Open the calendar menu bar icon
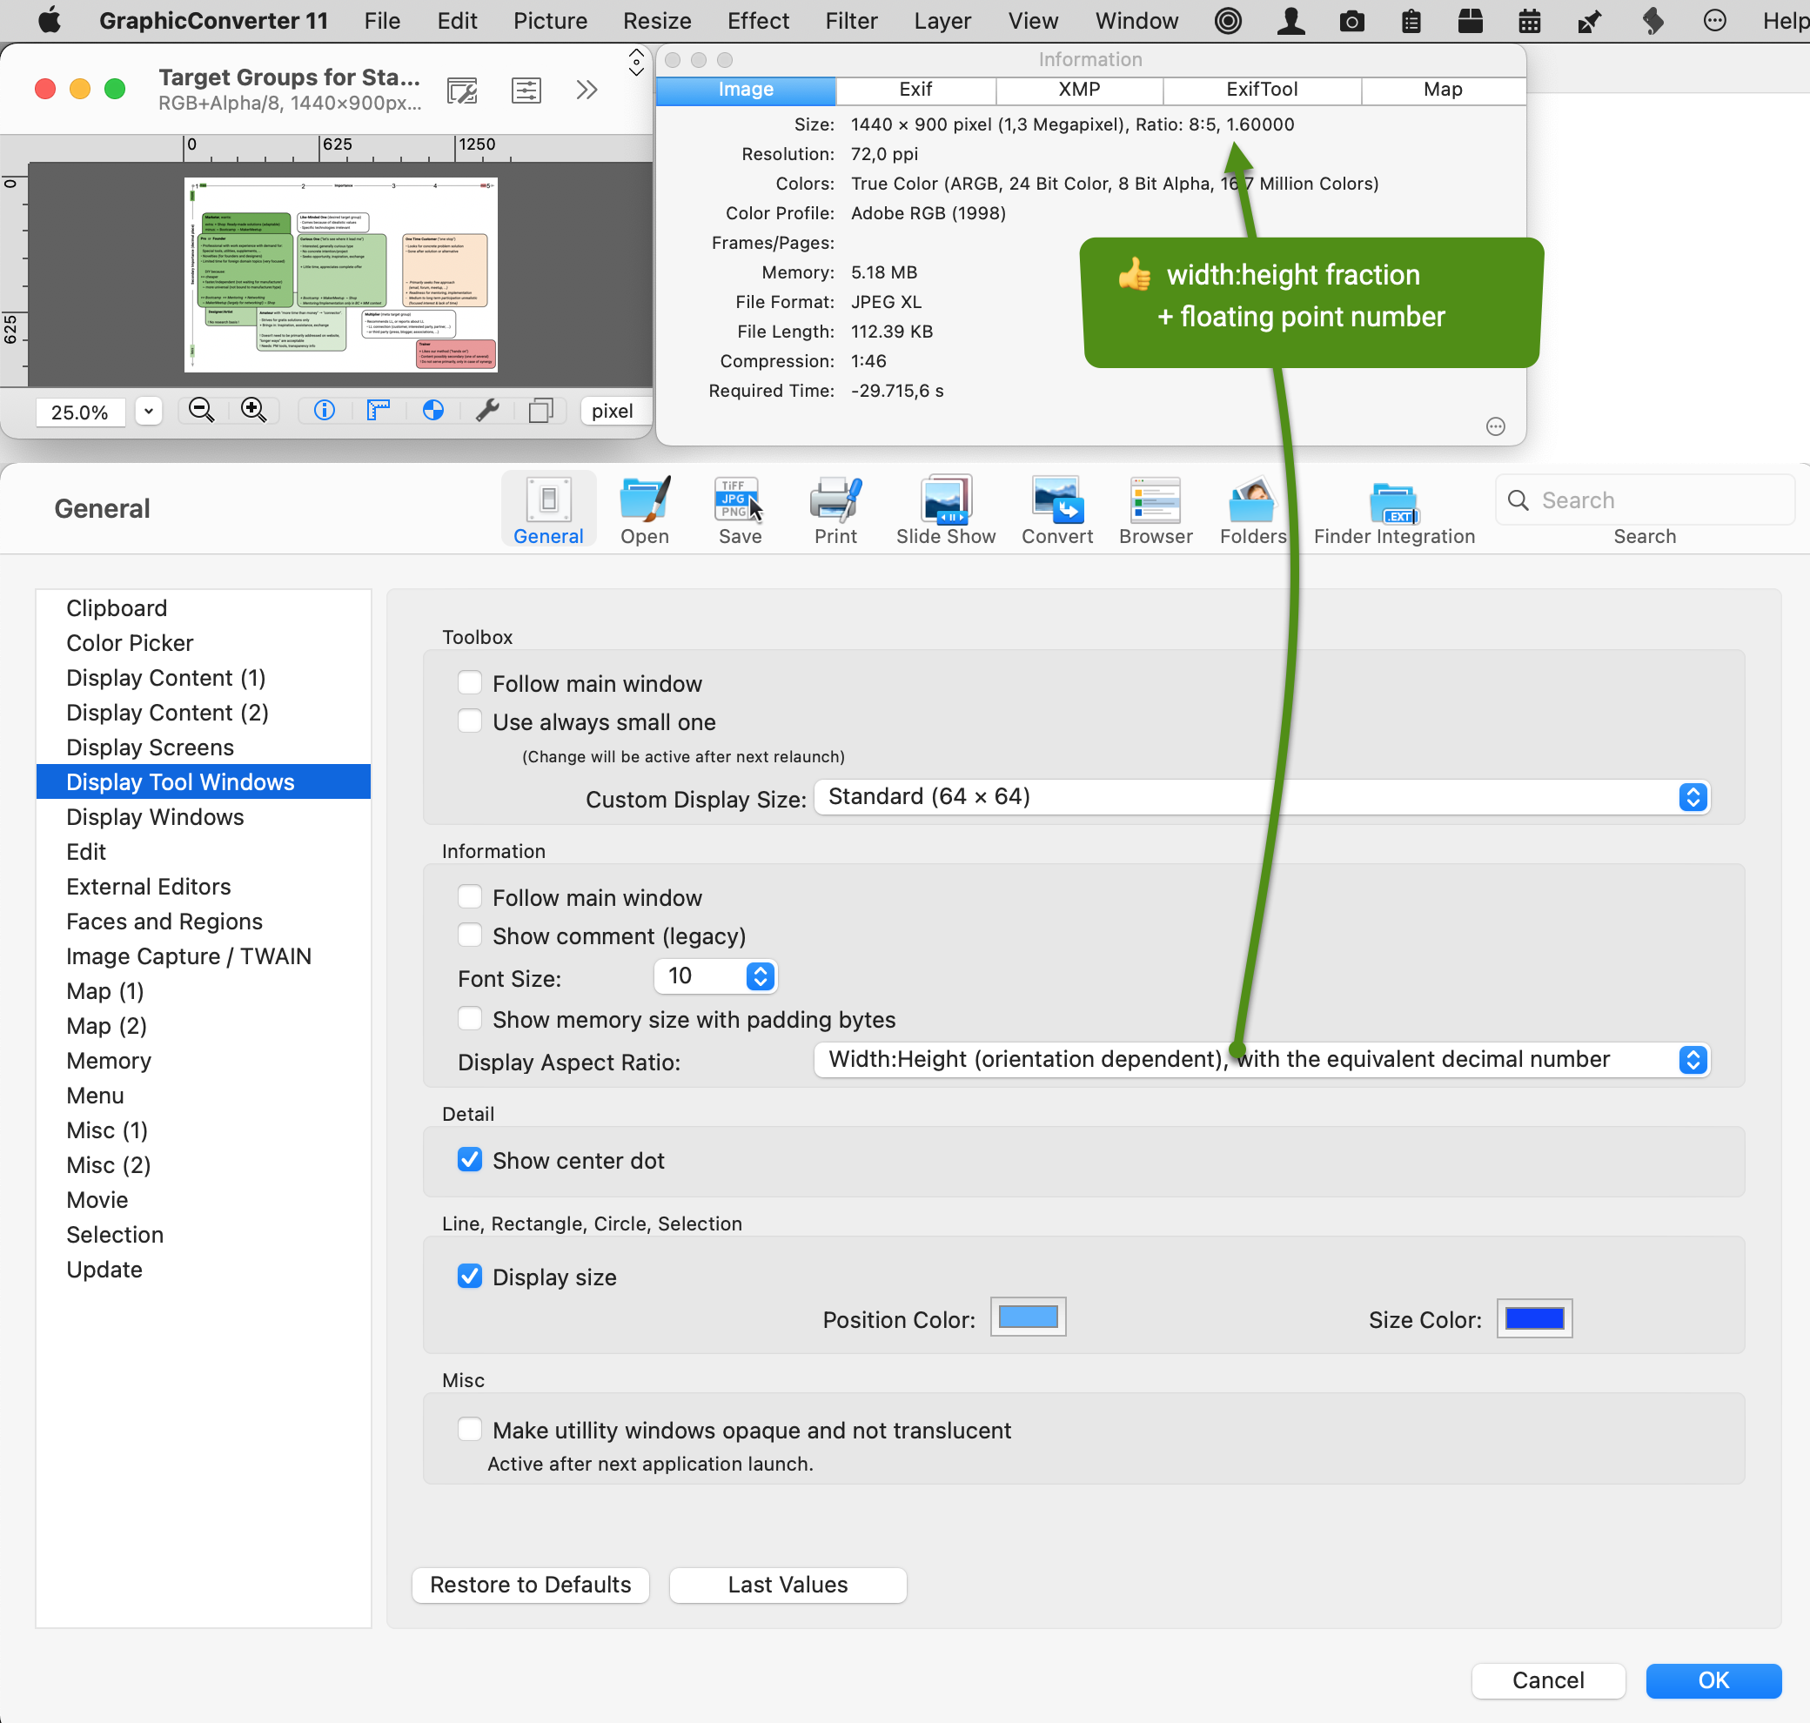The image size is (1810, 1723). pos(1529,20)
